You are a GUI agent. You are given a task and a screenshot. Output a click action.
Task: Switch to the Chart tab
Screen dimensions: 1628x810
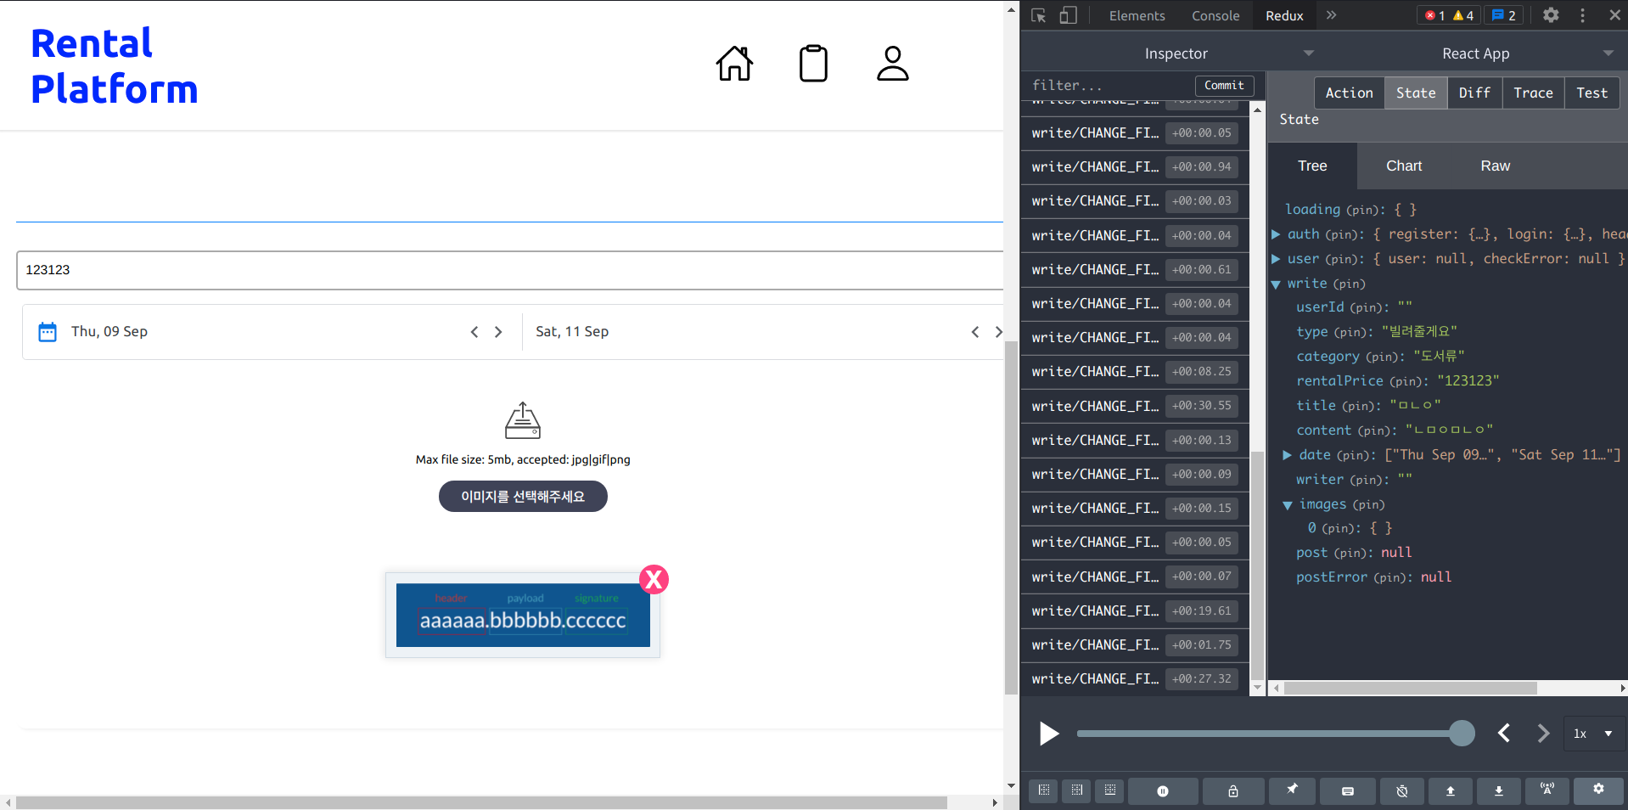pos(1403,166)
